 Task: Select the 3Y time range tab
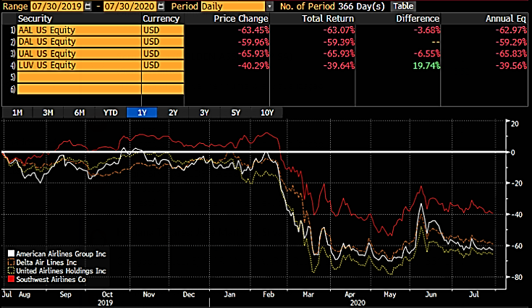[204, 113]
